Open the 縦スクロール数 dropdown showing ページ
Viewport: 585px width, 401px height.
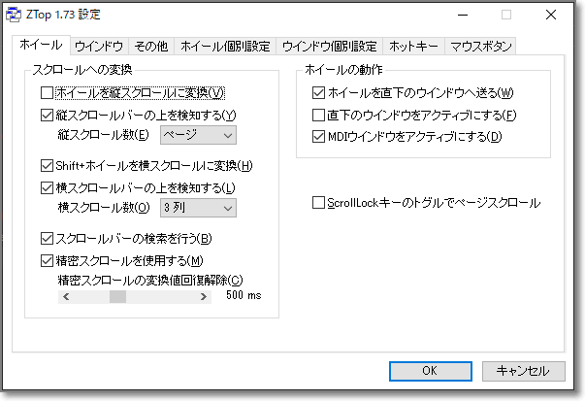coord(197,134)
